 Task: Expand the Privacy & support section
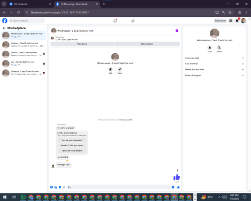tap(214, 75)
